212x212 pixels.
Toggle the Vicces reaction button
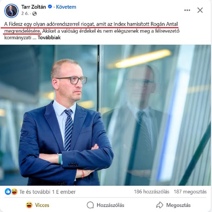tap(37, 205)
